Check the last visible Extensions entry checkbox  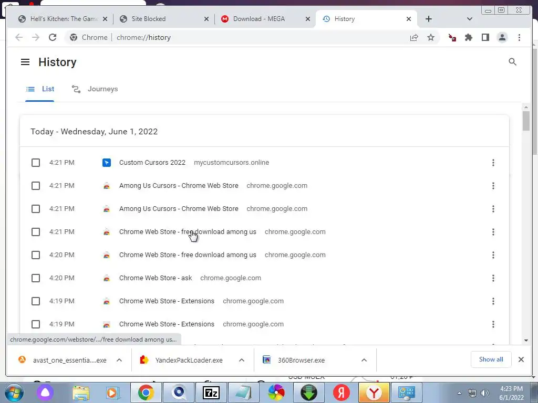(x=36, y=324)
